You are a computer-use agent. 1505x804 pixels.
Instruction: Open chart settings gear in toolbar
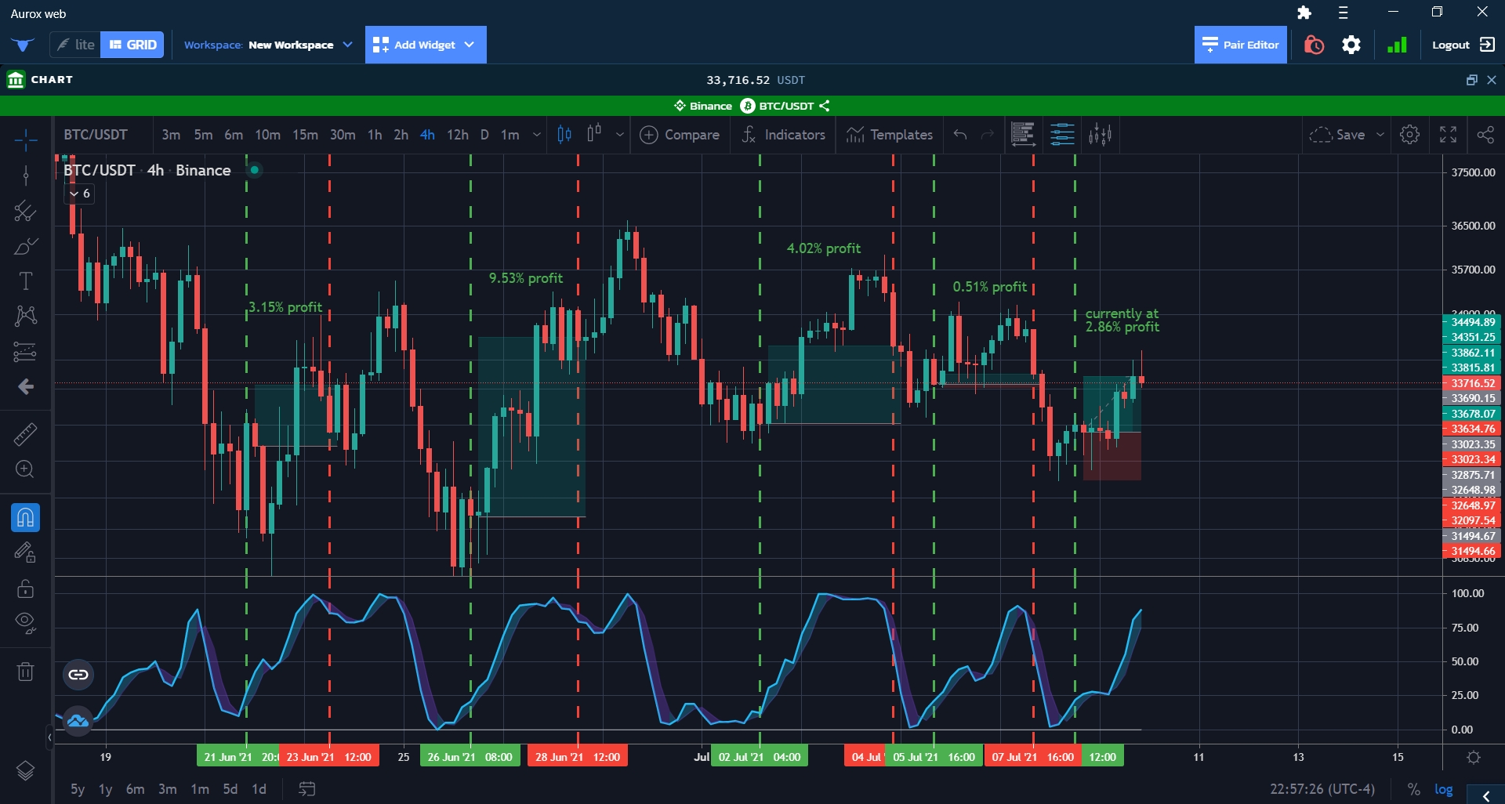tap(1409, 135)
